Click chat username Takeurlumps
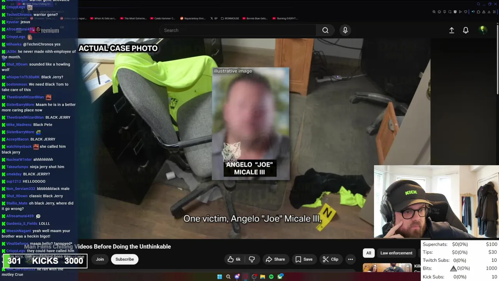The image size is (499, 281). click(18, 167)
